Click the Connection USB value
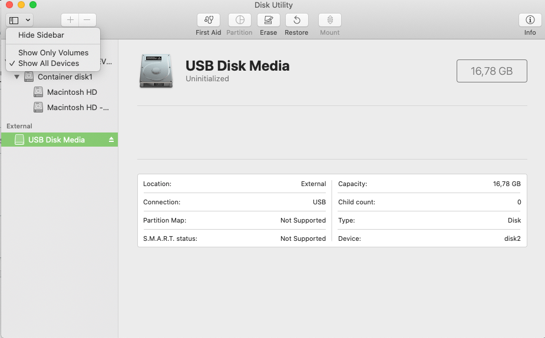 click(x=319, y=202)
